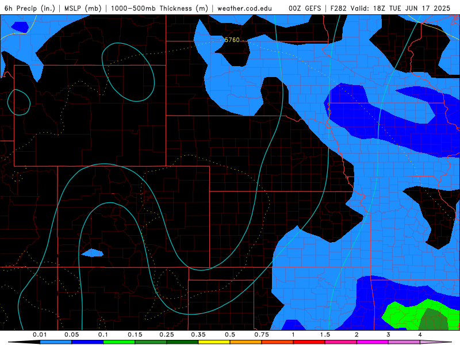Click the orchid 3 inch legend swatch
The width and height of the screenshot is (460, 345).
[404, 342]
